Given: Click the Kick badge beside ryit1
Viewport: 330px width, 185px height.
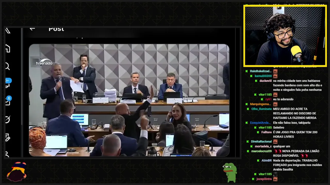Looking at the screenshot, I should click(262, 99).
